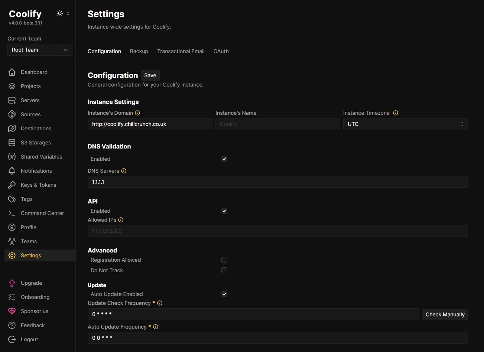Click the Check Manually button
This screenshot has width=484, height=352.
coord(445,314)
